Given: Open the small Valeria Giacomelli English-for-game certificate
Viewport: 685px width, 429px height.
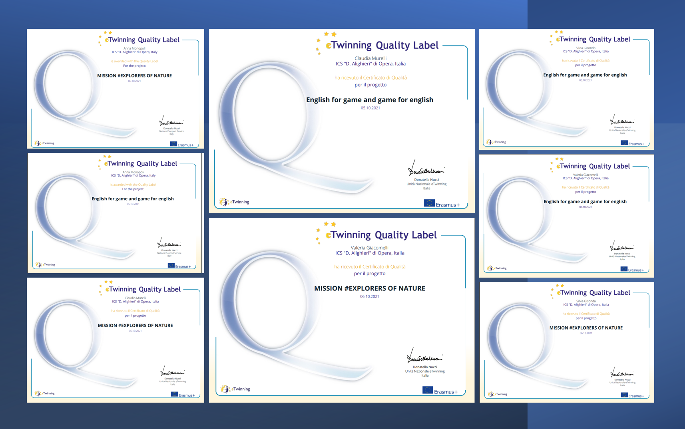Looking at the screenshot, I should pos(567,216).
